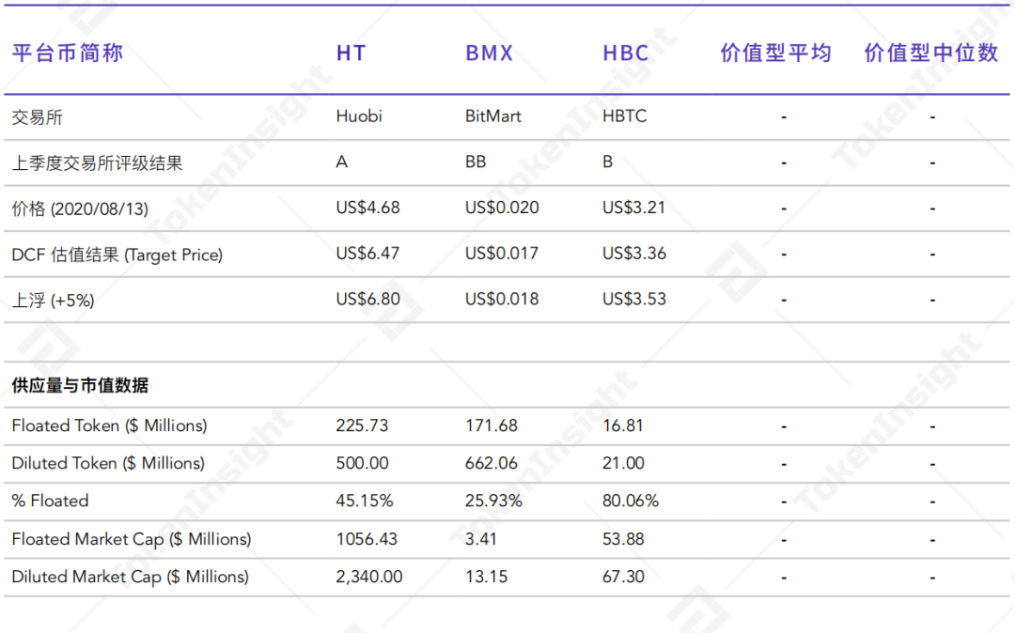Select the US$0.018 cell

(502, 300)
